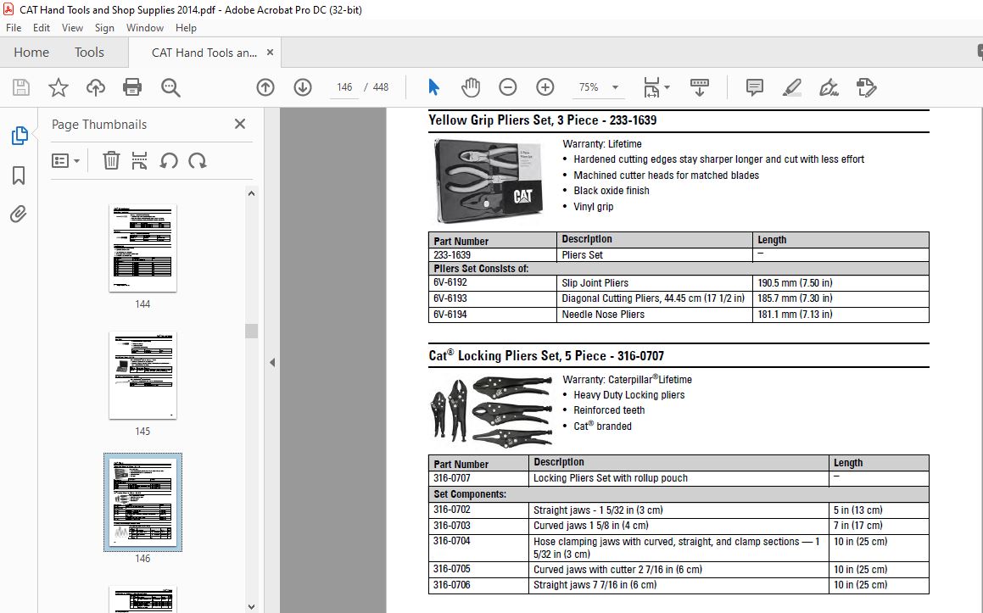
Task: Click the locking pliers product image
Action: 490,410
